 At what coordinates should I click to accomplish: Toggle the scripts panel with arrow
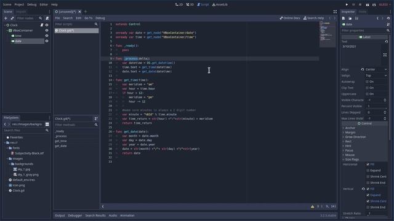coord(103,206)
